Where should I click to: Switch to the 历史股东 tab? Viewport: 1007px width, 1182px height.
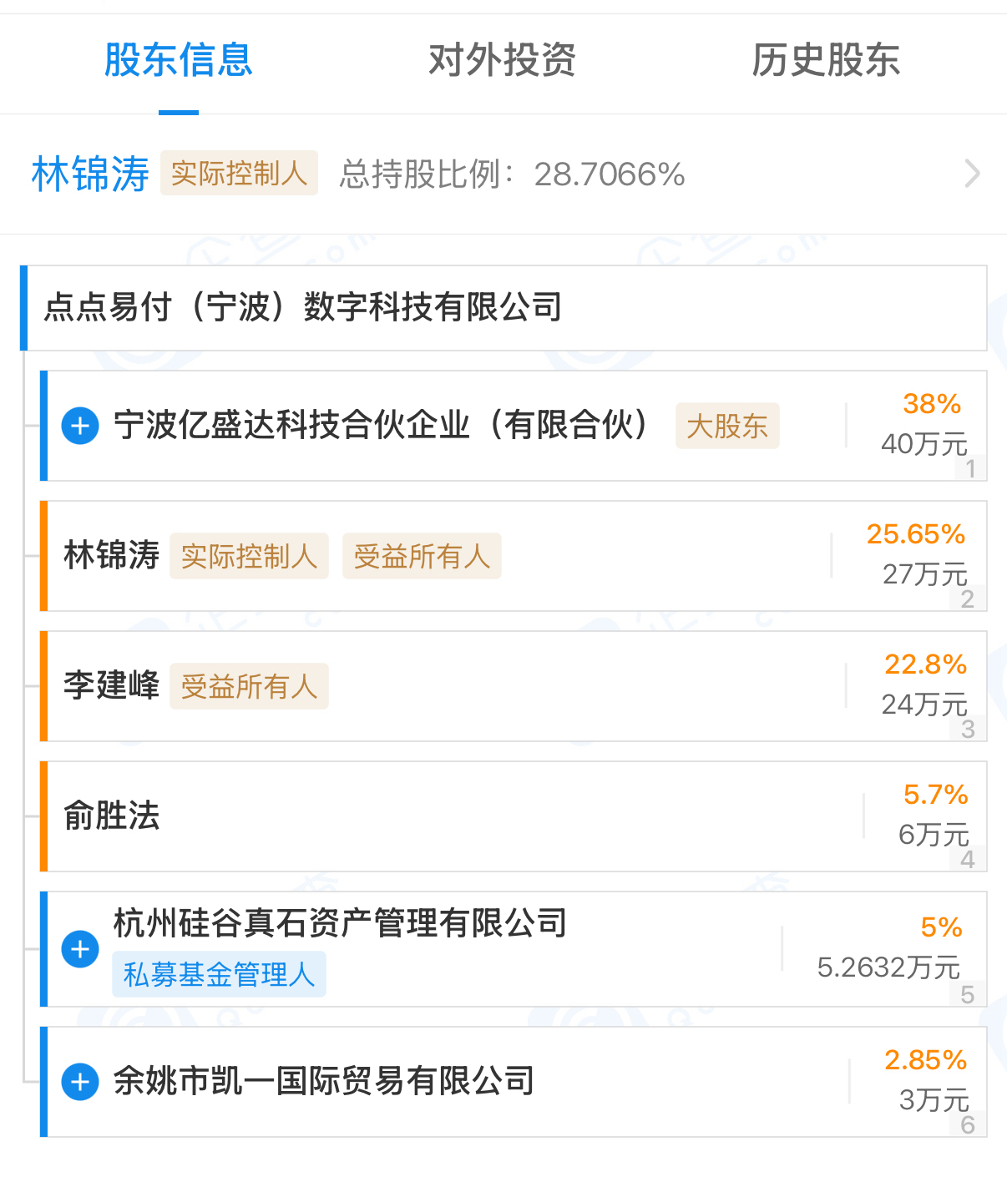click(826, 60)
